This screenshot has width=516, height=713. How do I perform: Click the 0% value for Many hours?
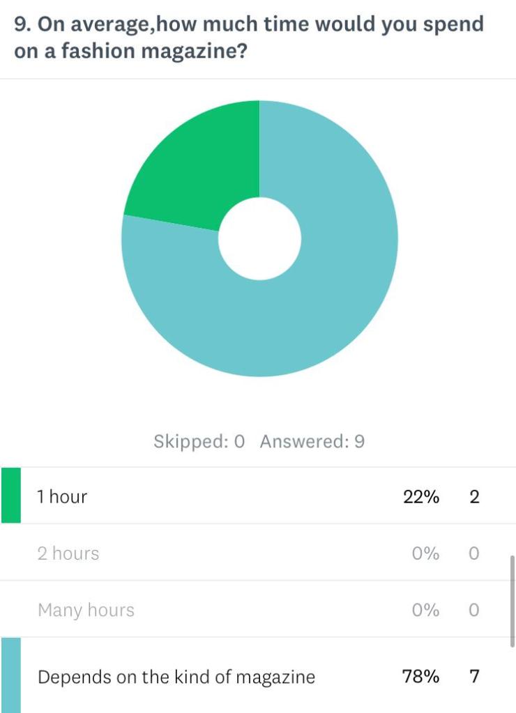(425, 611)
